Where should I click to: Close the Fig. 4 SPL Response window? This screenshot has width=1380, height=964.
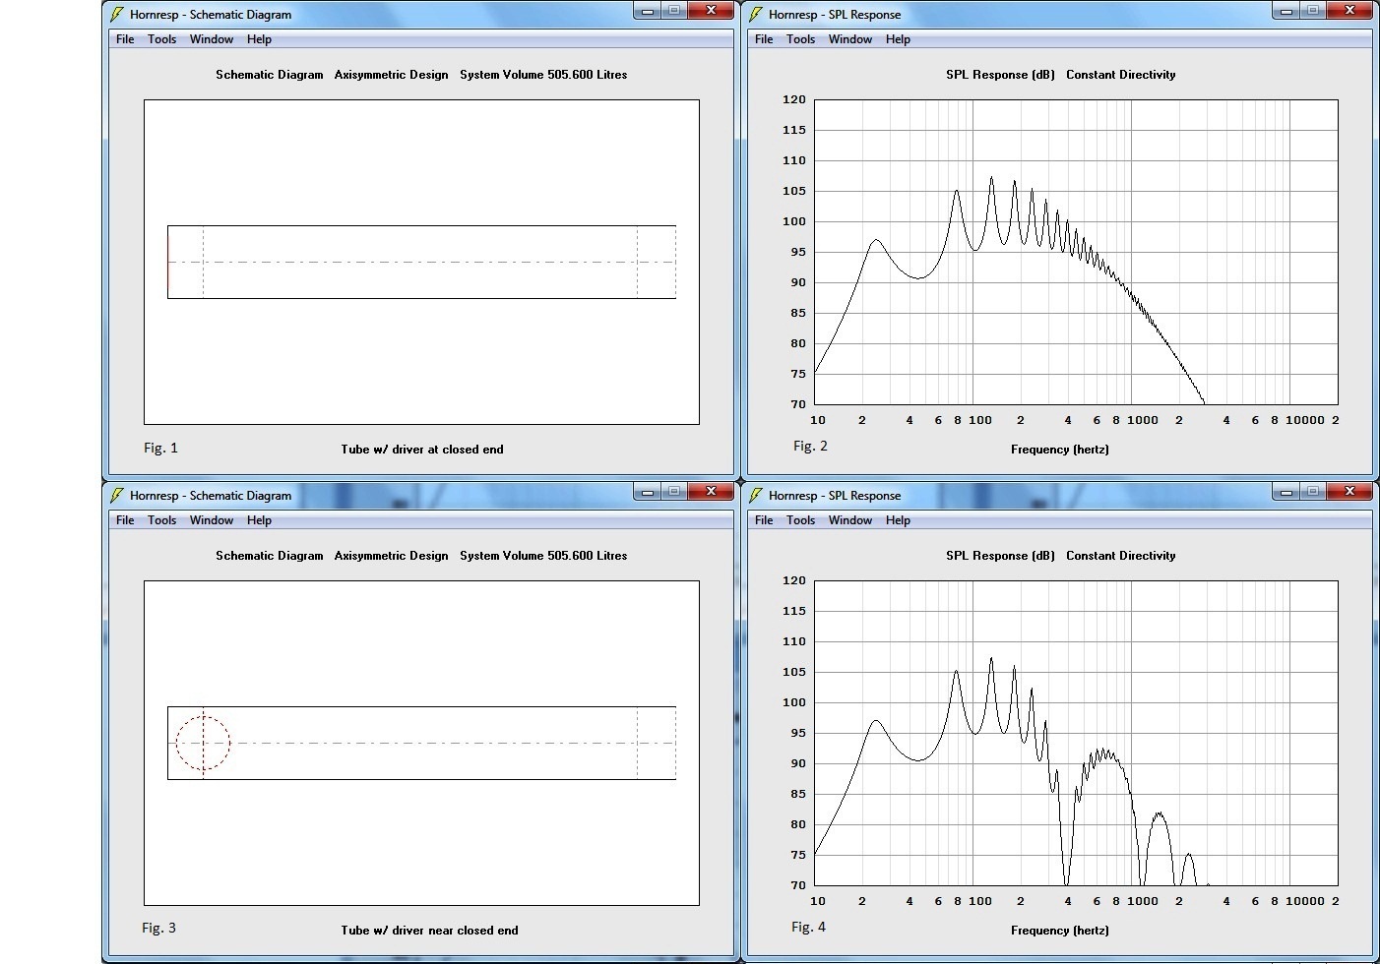coord(1349,491)
